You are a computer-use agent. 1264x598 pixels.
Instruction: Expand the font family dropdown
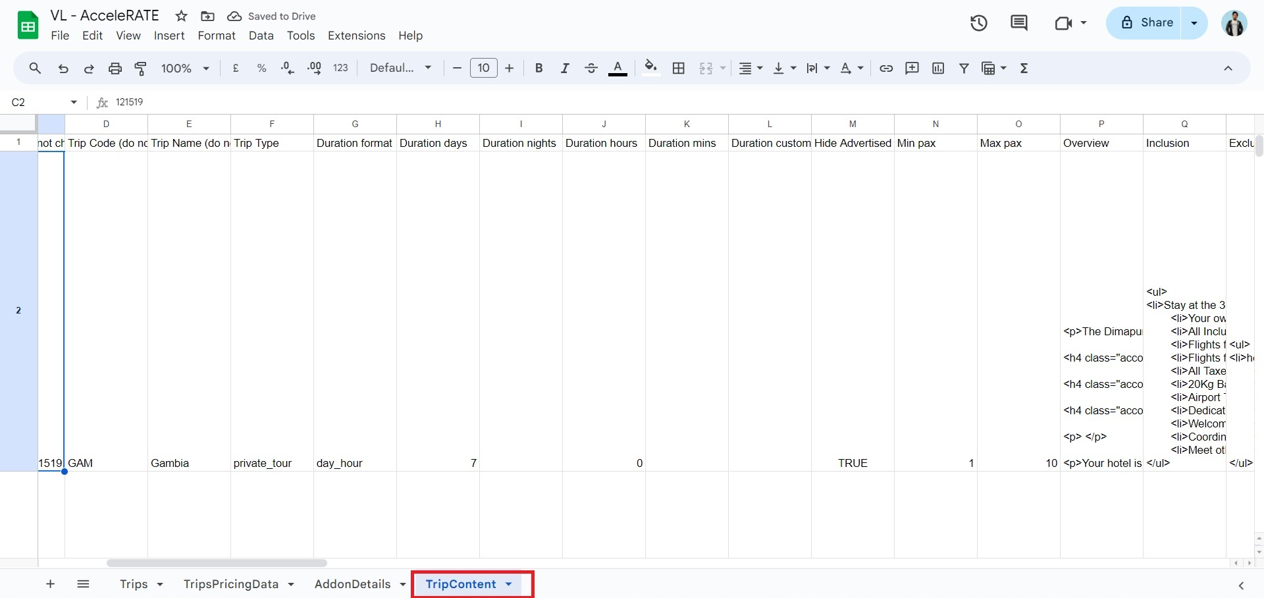pyautogui.click(x=400, y=68)
